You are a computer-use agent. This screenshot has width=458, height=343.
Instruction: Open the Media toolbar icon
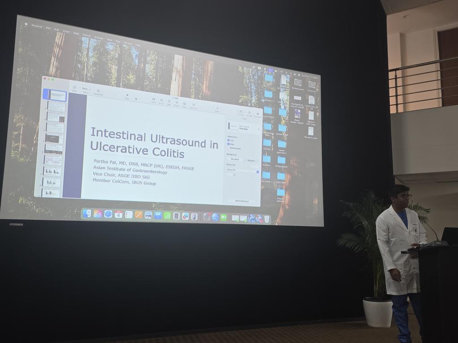pos(184,105)
